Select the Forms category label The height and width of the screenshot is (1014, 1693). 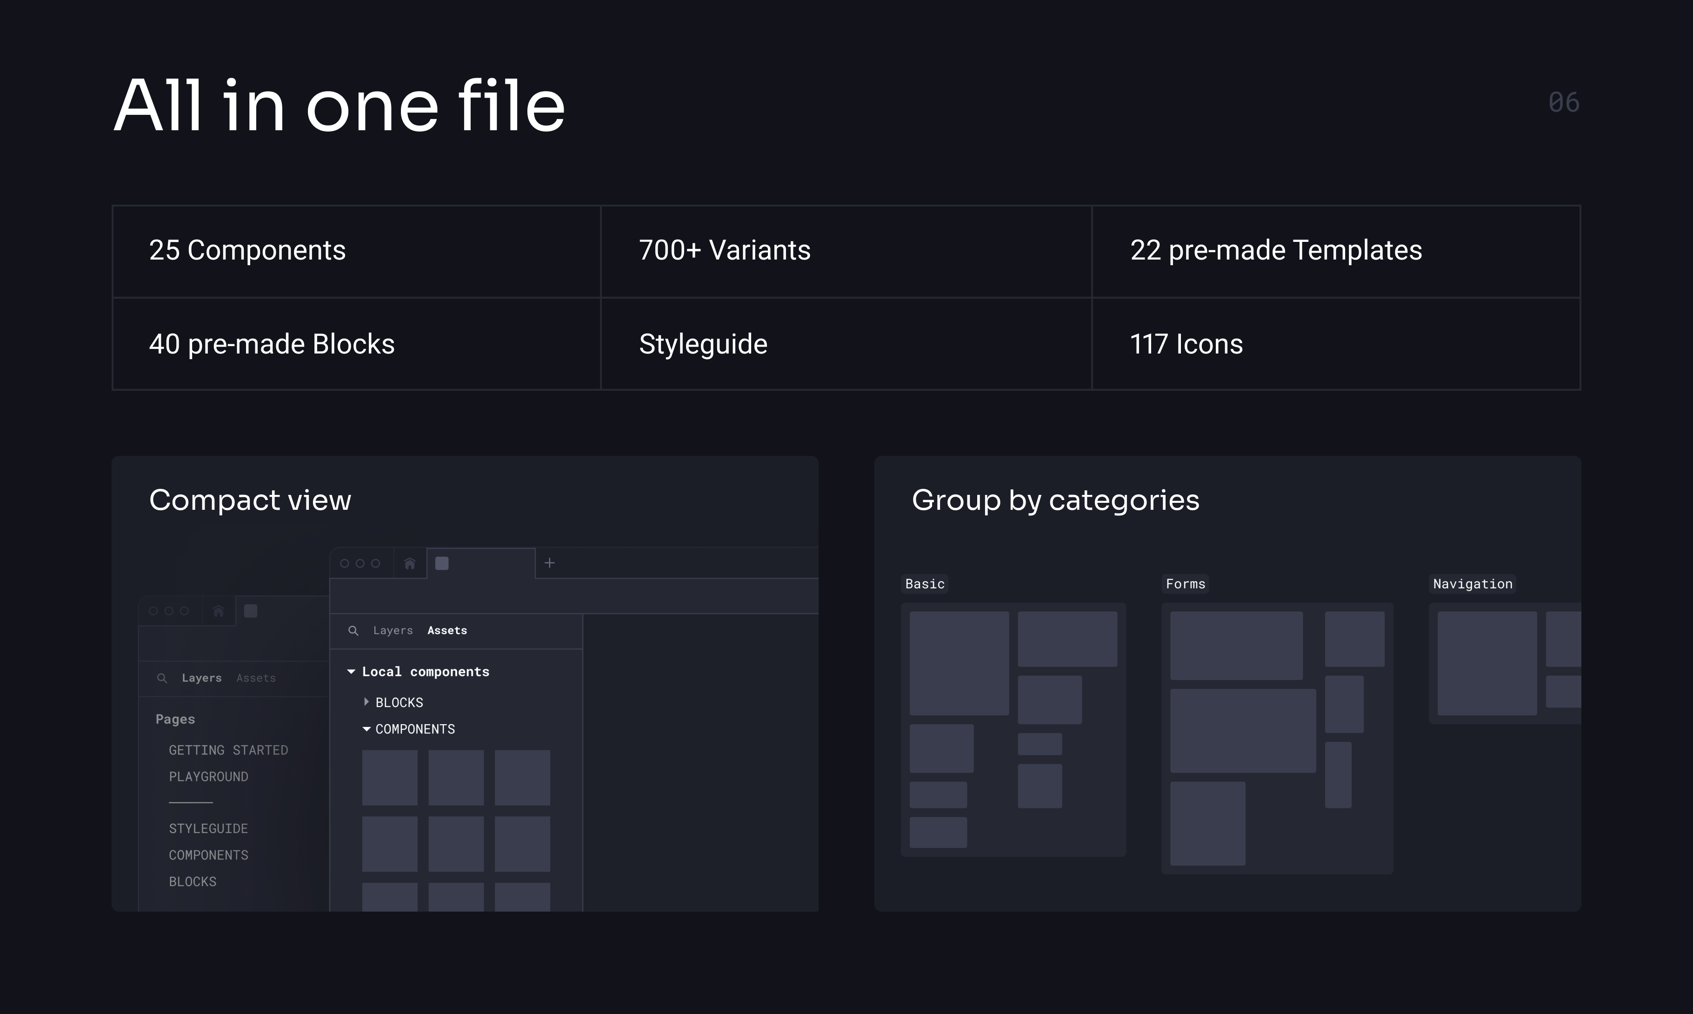click(1186, 584)
